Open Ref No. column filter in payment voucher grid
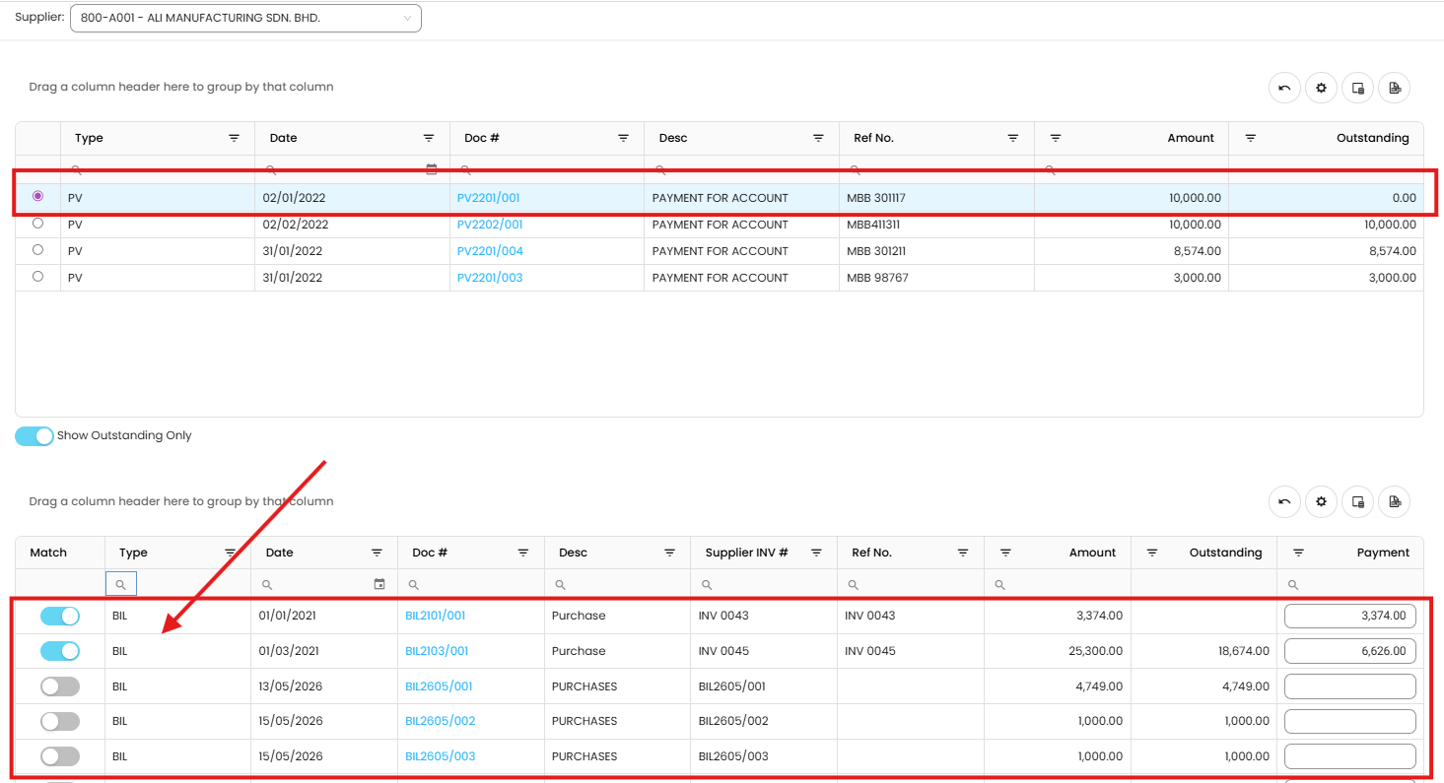This screenshot has height=783, width=1444. [1012, 138]
